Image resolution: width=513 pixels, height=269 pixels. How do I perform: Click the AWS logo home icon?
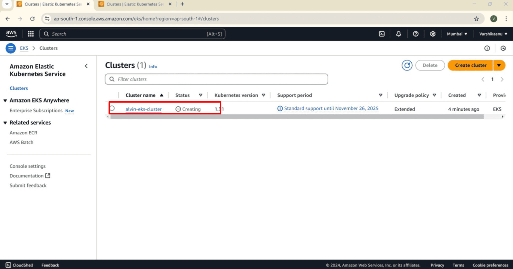(x=11, y=34)
